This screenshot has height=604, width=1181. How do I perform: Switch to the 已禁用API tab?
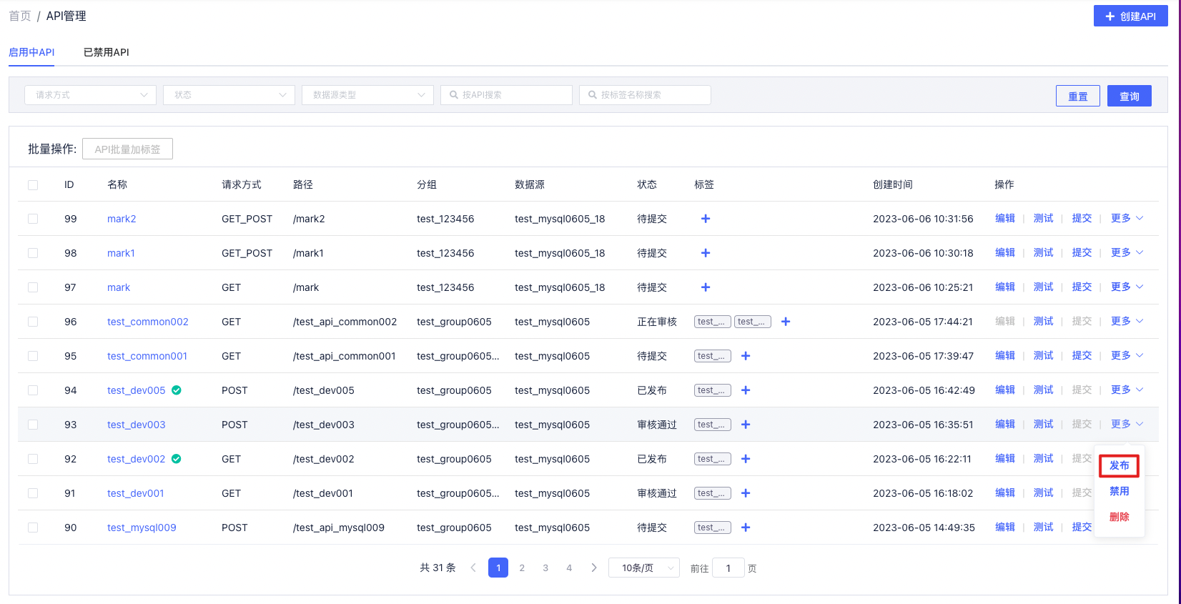[107, 52]
